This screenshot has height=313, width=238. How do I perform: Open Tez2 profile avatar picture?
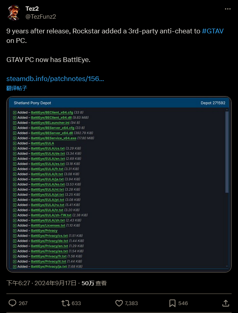[14, 13]
